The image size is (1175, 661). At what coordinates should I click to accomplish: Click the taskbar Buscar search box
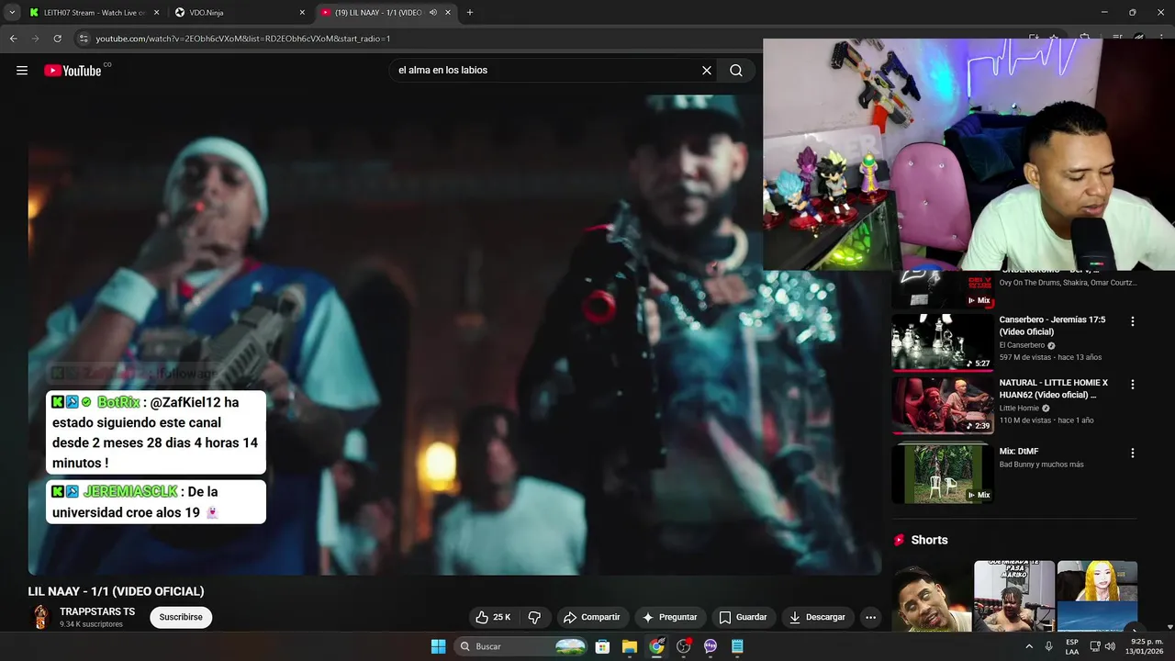[x=521, y=646]
